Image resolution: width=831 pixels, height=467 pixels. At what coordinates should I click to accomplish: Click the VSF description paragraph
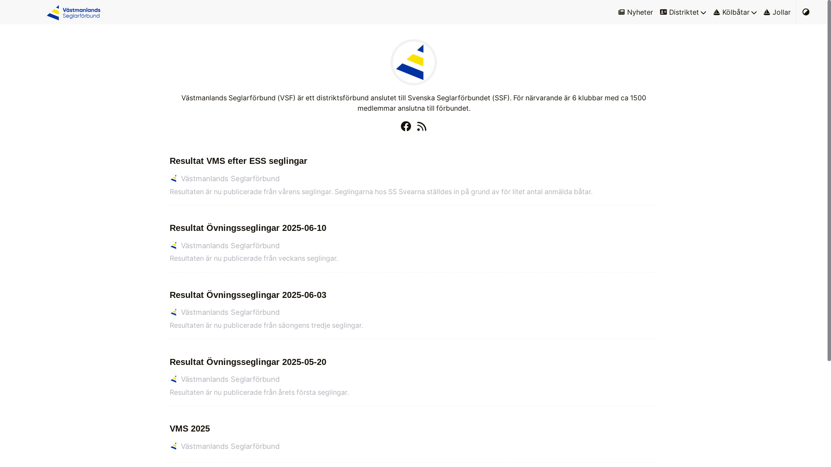[x=414, y=103]
